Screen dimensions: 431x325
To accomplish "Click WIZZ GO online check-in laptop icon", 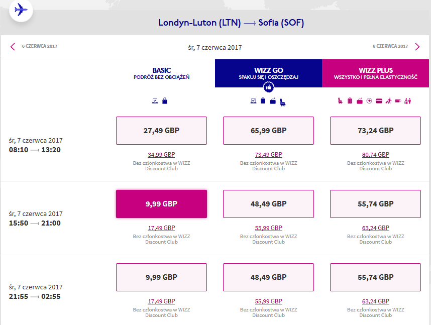I will [254, 101].
